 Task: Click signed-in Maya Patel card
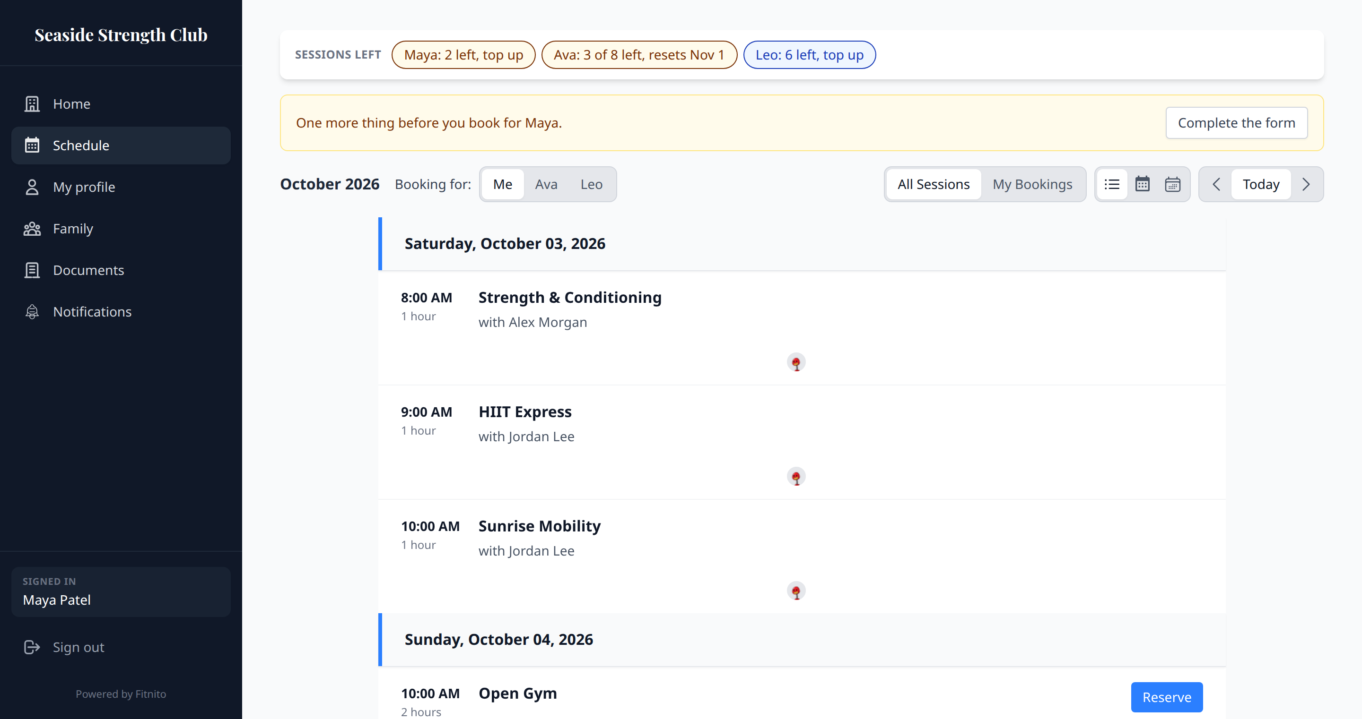[x=121, y=591]
